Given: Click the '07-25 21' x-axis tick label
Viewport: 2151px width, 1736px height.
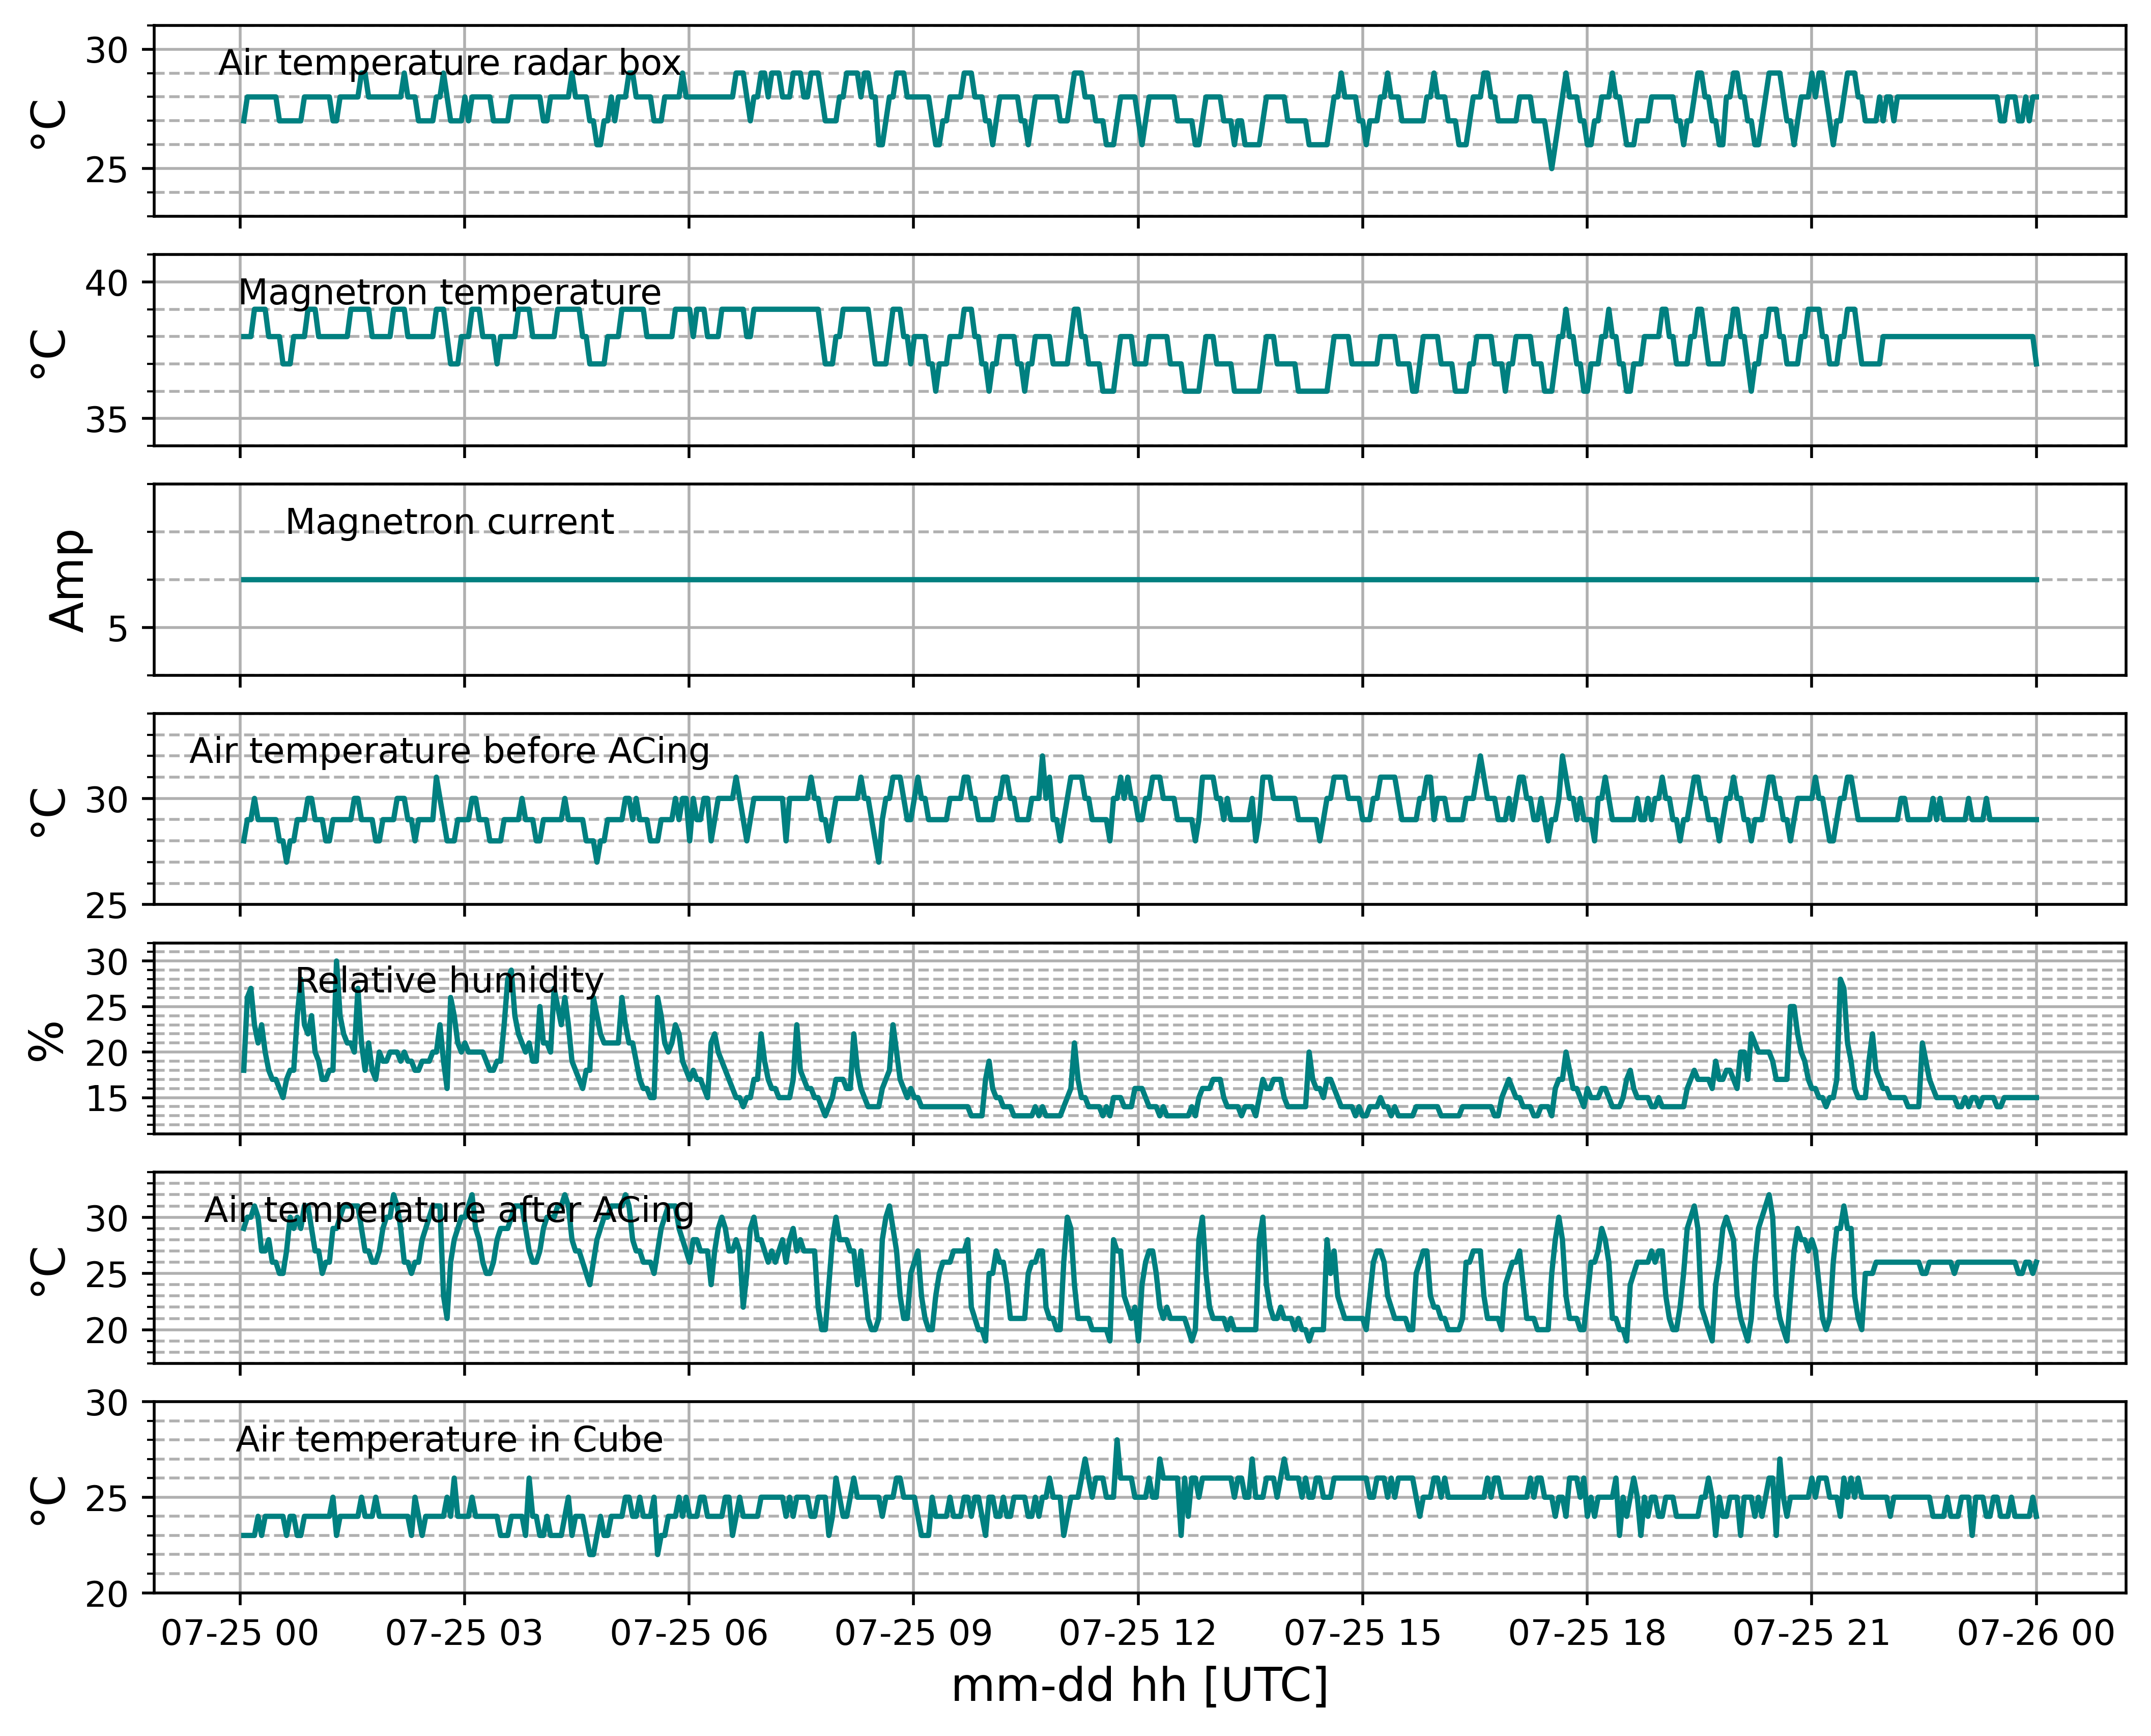Looking at the screenshot, I should coord(1811,1634).
